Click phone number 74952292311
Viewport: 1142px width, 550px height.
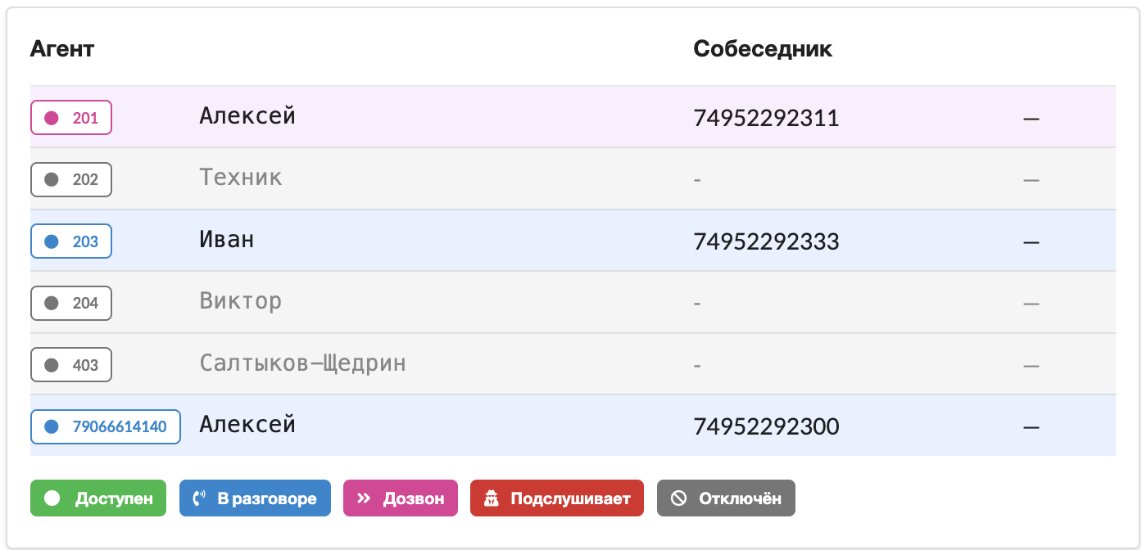point(766,118)
